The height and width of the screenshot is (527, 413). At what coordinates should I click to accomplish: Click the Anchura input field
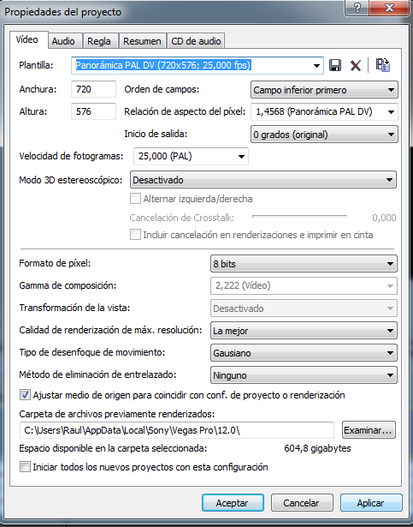point(93,89)
